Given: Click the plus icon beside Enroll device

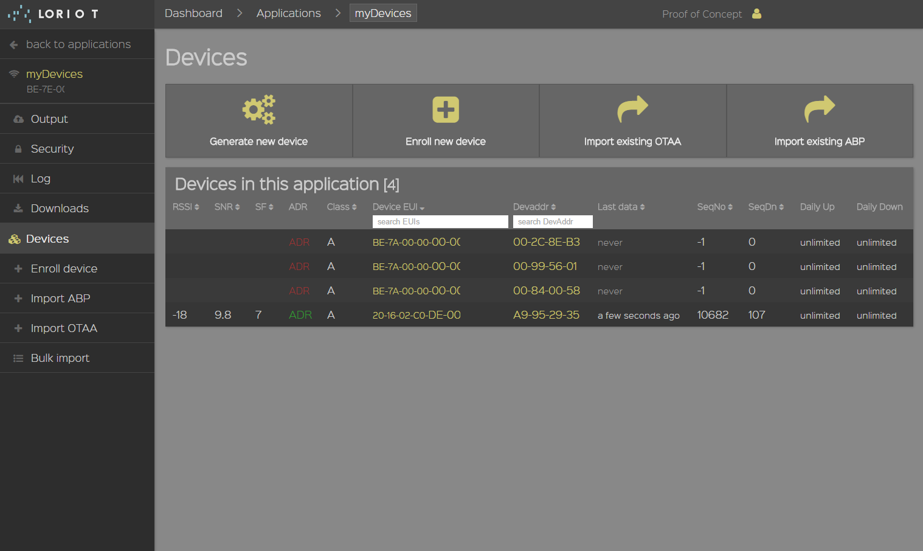Looking at the screenshot, I should coord(18,269).
